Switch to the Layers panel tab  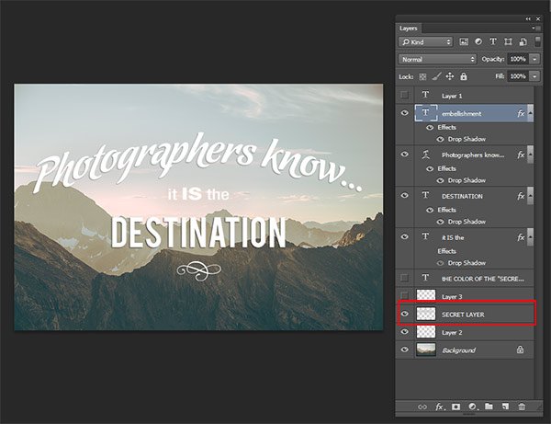[409, 29]
